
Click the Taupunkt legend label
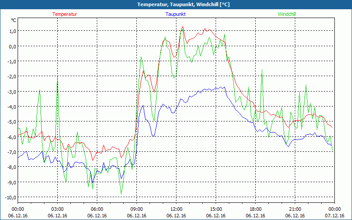click(176, 14)
